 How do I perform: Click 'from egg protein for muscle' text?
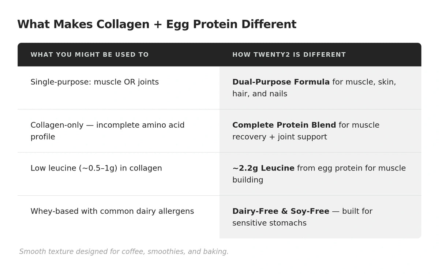coord(351,168)
